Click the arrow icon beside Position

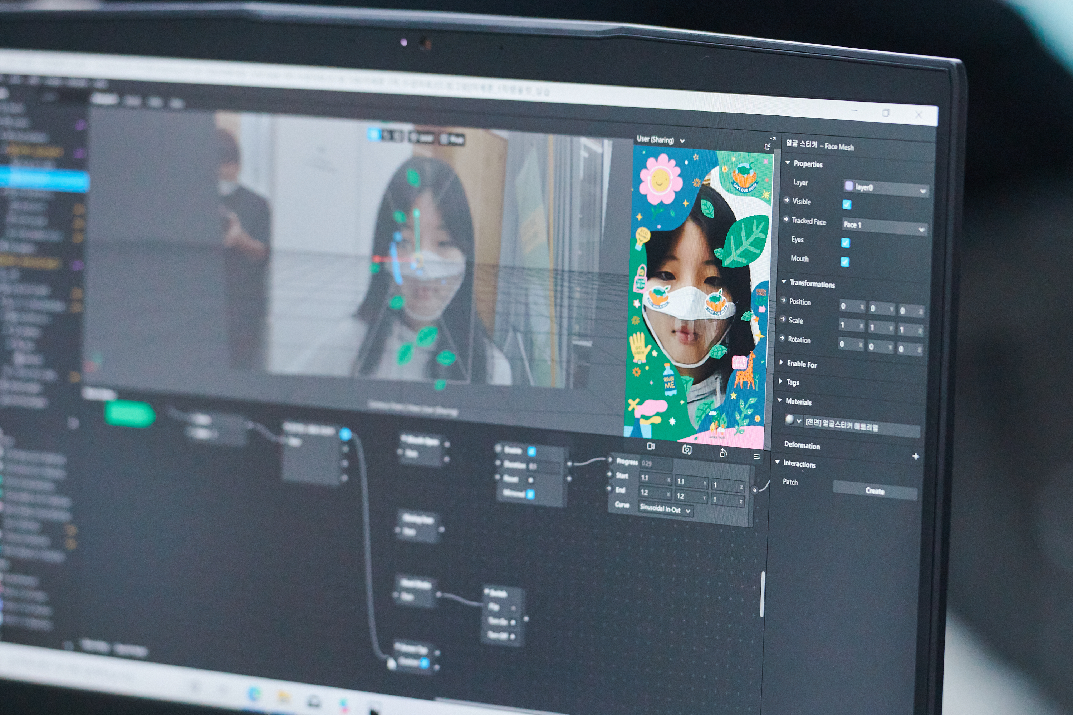coord(783,300)
